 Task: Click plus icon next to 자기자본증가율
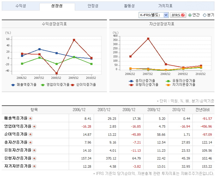(x=34, y=166)
